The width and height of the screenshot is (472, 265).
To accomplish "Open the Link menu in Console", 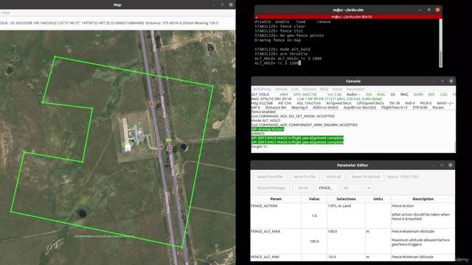I will pos(295,89).
